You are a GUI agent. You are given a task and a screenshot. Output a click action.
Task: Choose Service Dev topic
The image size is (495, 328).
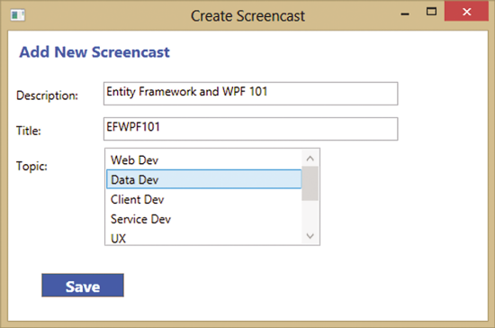204,219
